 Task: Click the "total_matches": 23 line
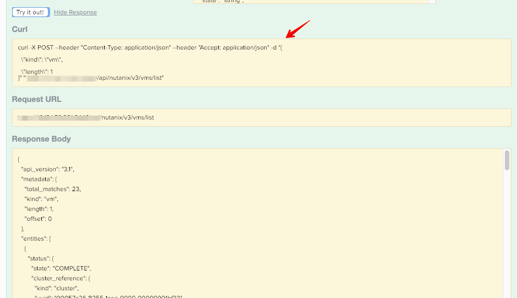[52, 189]
